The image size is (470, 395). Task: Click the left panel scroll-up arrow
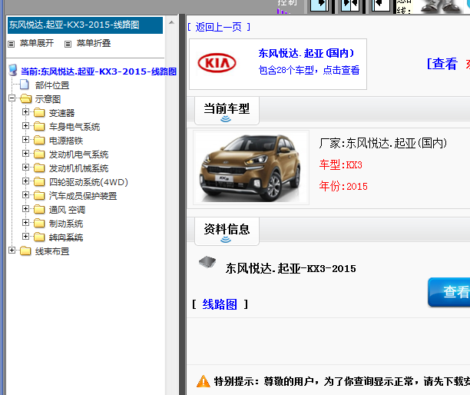pyautogui.click(x=171, y=22)
